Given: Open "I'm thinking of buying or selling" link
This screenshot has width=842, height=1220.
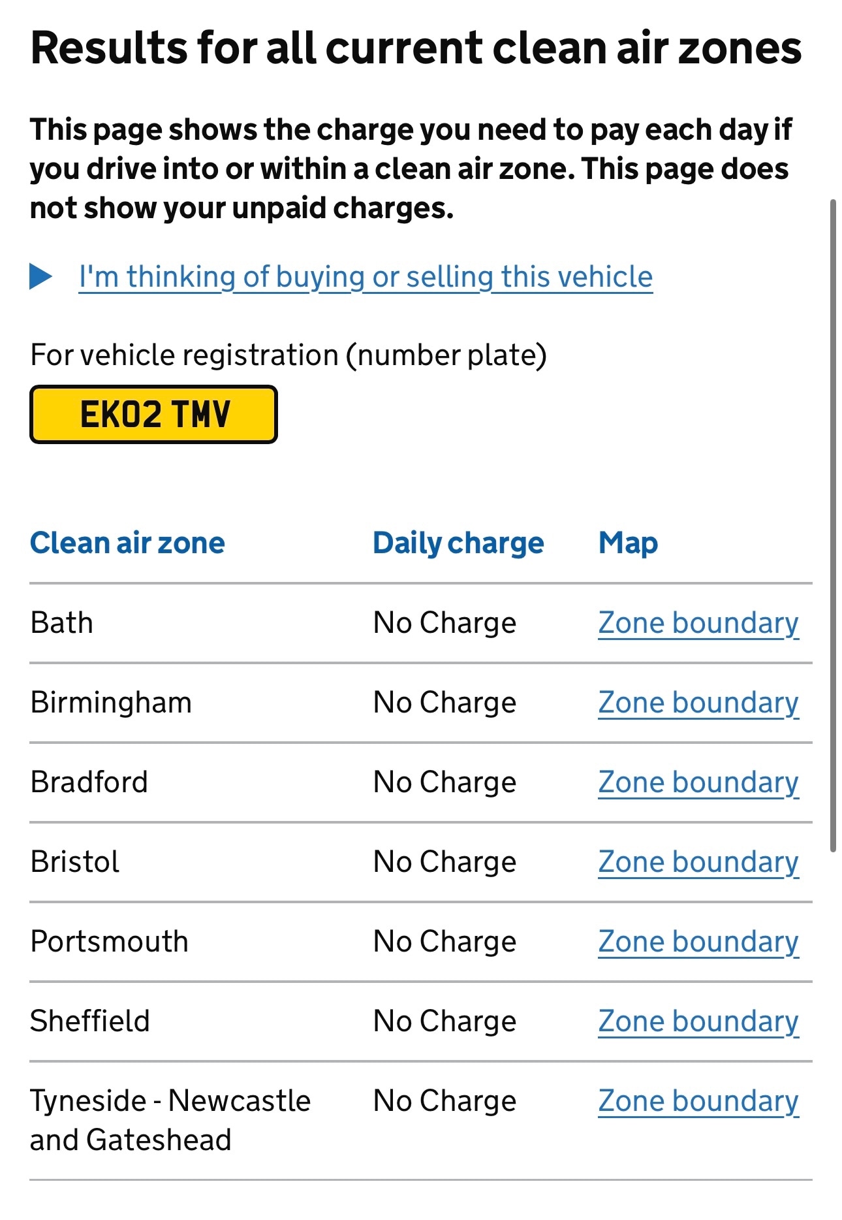Looking at the screenshot, I should pyautogui.click(x=366, y=277).
